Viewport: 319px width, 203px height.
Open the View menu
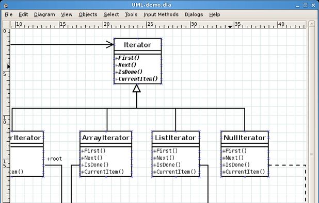pyautogui.click(x=67, y=14)
